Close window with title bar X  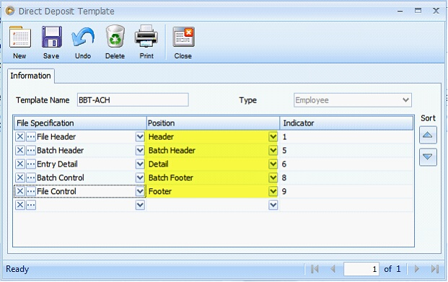click(x=436, y=11)
